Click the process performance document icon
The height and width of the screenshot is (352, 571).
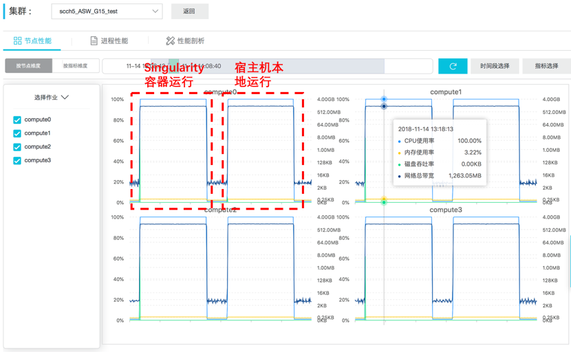click(x=94, y=41)
